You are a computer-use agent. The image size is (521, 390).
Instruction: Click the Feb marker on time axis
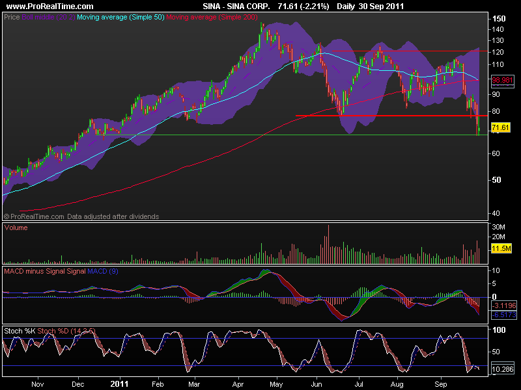[x=158, y=384]
